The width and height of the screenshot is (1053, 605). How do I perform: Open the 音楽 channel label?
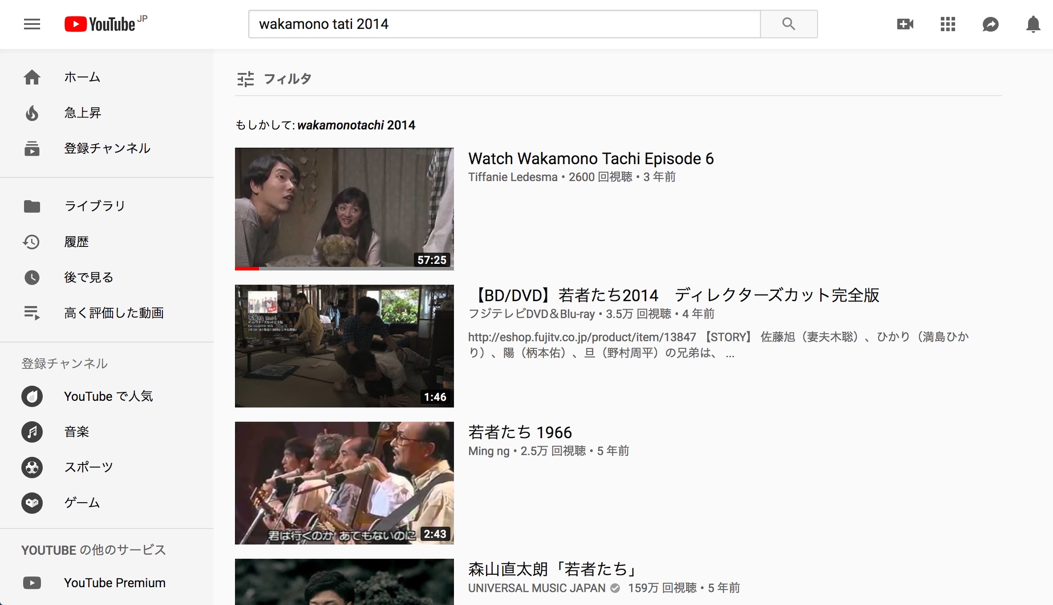(x=77, y=432)
